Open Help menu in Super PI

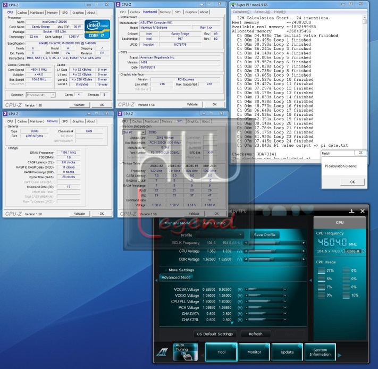pos(280,12)
